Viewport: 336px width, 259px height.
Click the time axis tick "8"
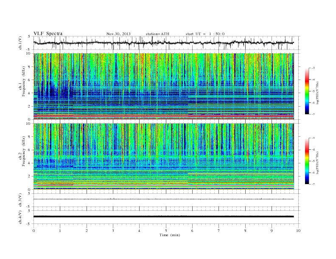(x=245, y=231)
